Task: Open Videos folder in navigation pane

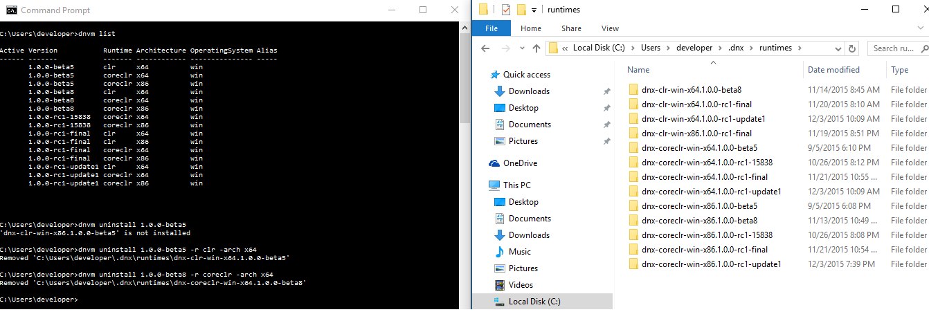Action: (521, 285)
